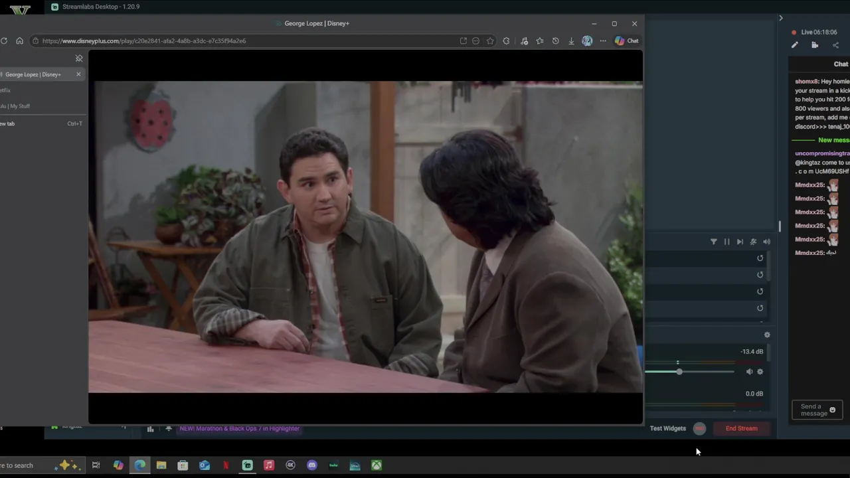Viewport: 850px width, 478px height.
Task: Open Microsoft Edge from the taskbar
Action: (x=139, y=465)
